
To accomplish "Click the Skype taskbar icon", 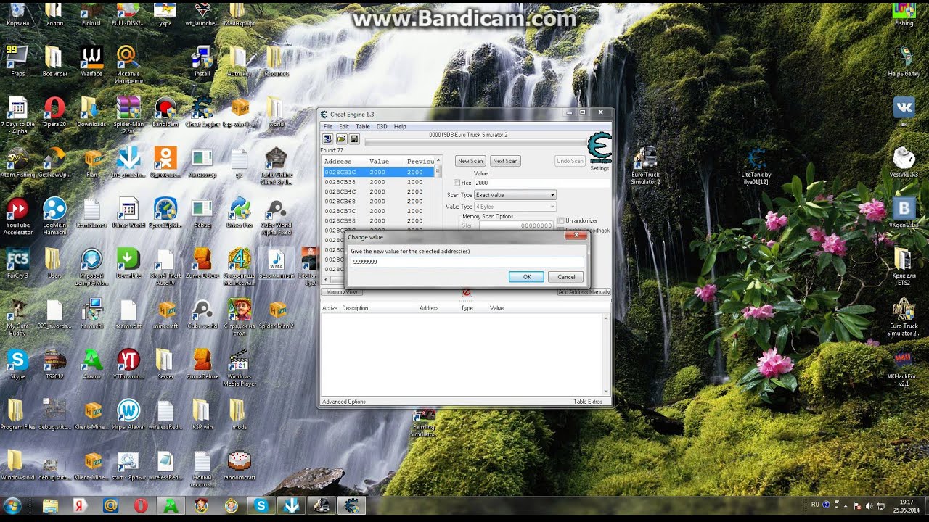I will tap(261, 506).
